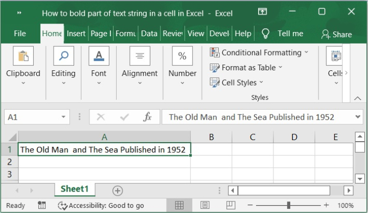Screen dimensions: 368x213
Task: Click the Share button
Action: click(336, 34)
